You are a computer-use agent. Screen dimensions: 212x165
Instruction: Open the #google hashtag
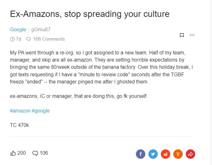point(41,111)
